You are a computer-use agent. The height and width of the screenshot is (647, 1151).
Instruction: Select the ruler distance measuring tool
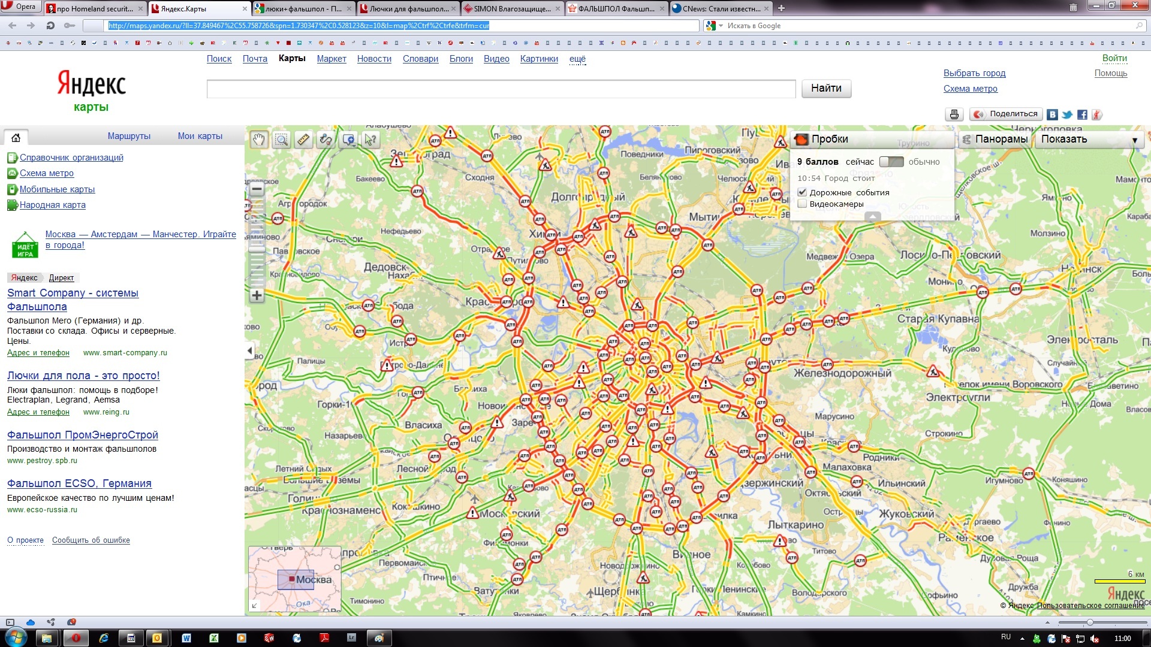tap(303, 140)
